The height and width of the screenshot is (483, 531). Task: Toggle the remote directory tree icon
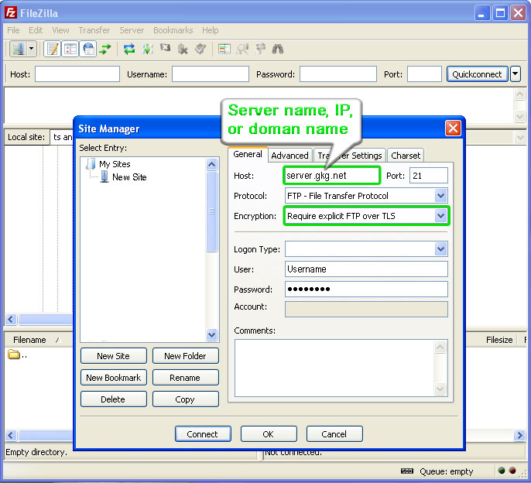pyautogui.click(x=88, y=49)
